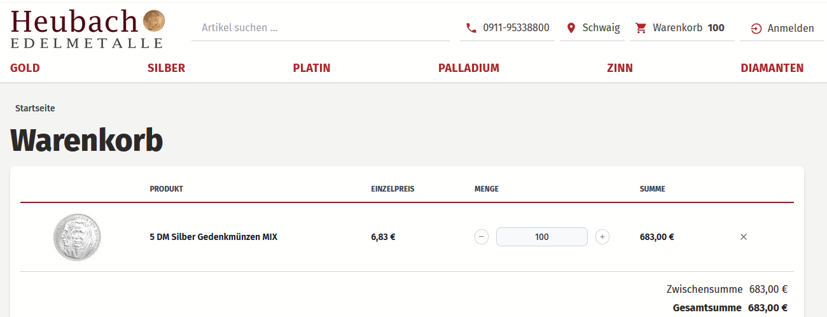Remove the 5 DM Silber item

click(744, 237)
